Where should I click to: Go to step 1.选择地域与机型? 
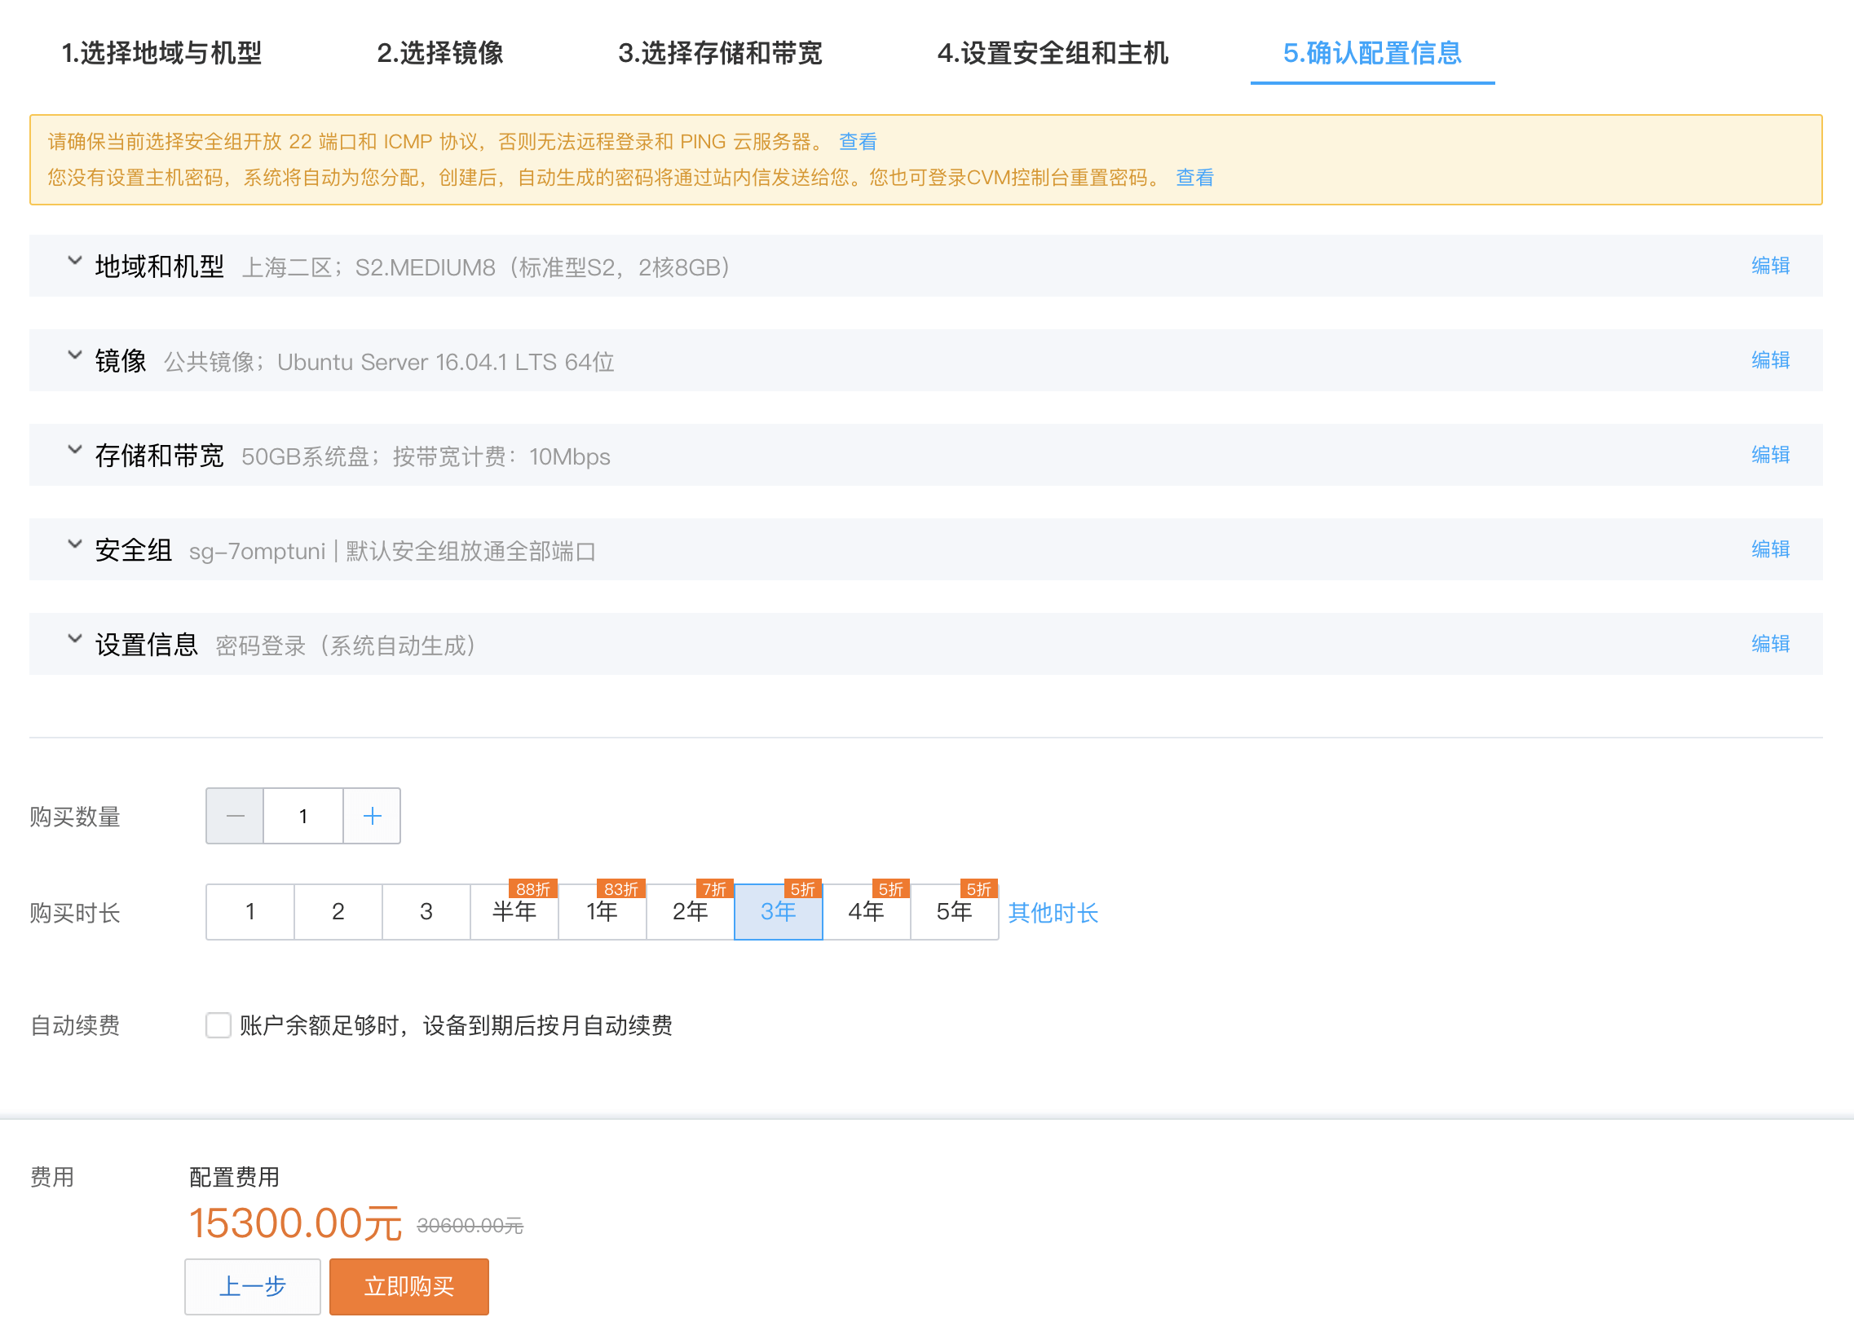[x=162, y=53]
